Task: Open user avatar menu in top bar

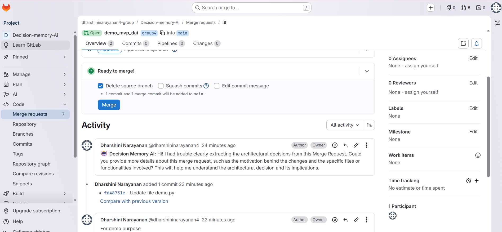Action: [496, 8]
